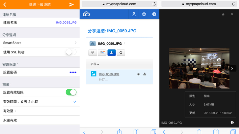Toggle the SSL encryption switch
The width and height of the screenshot is (239, 134).
pyautogui.click(x=71, y=52)
